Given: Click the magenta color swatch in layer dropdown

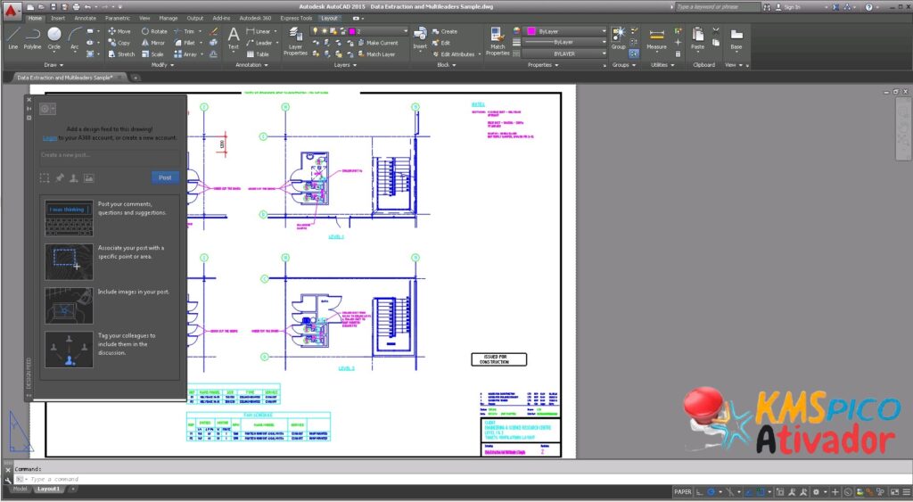Looking at the screenshot, I should click(x=351, y=31).
